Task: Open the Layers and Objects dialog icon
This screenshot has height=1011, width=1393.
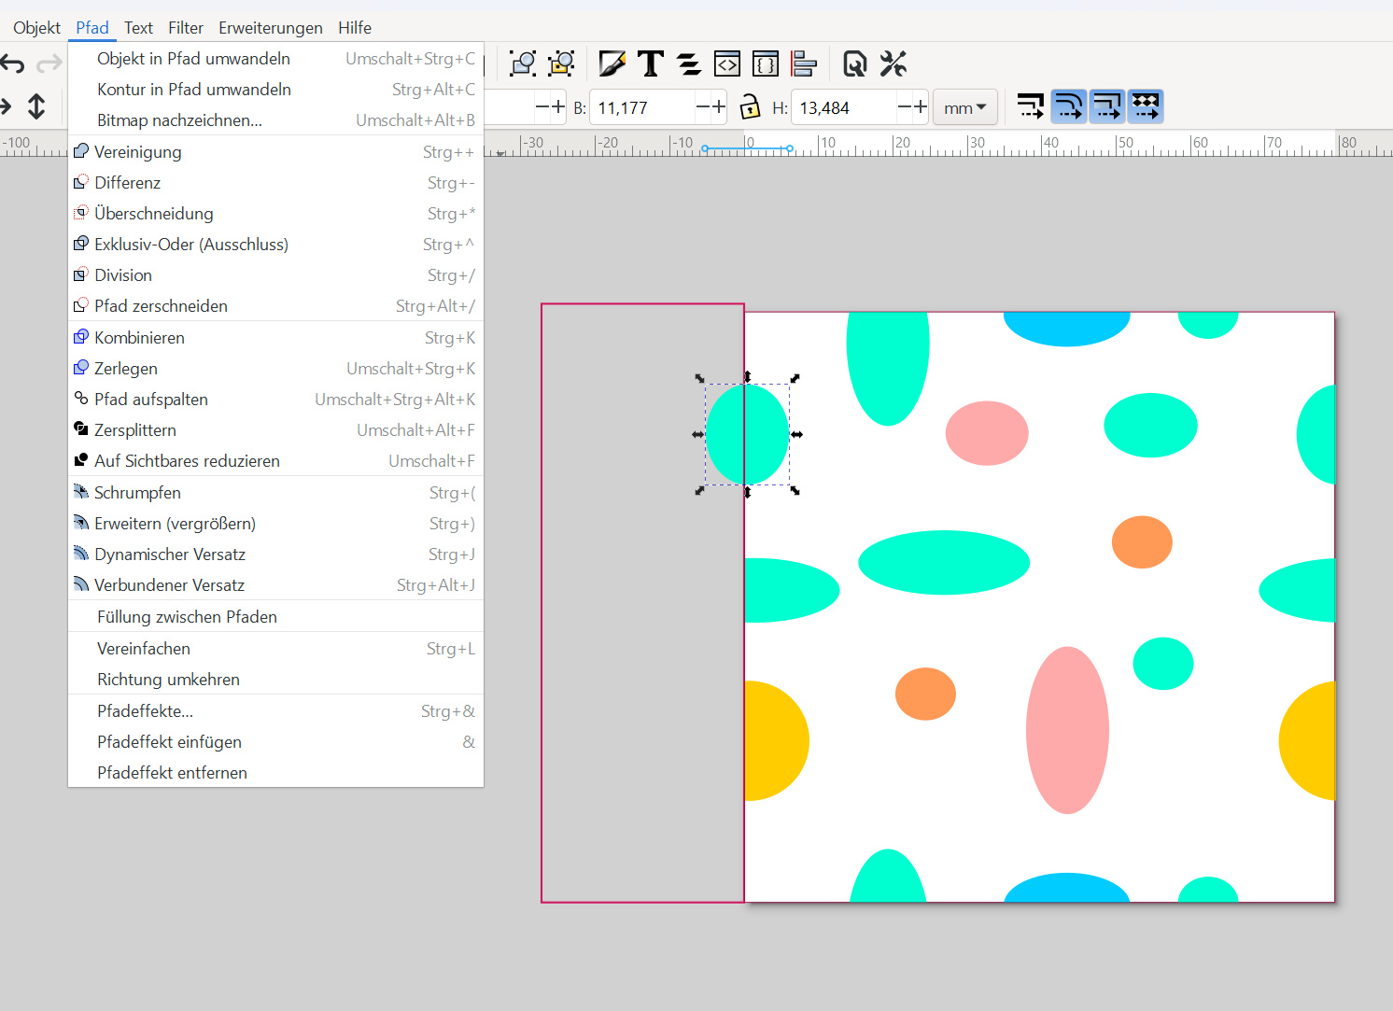Action: (x=689, y=63)
